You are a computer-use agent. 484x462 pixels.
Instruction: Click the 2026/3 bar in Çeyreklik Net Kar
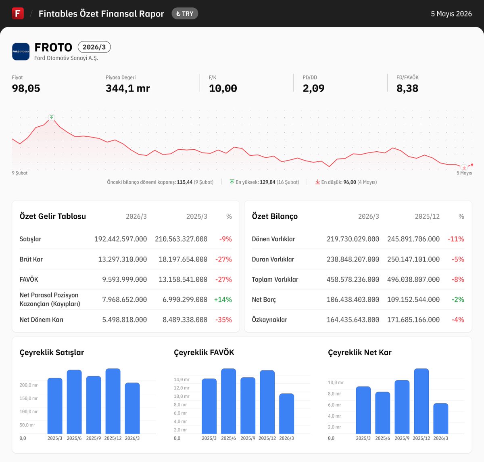pyautogui.click(x=441, y=418)
